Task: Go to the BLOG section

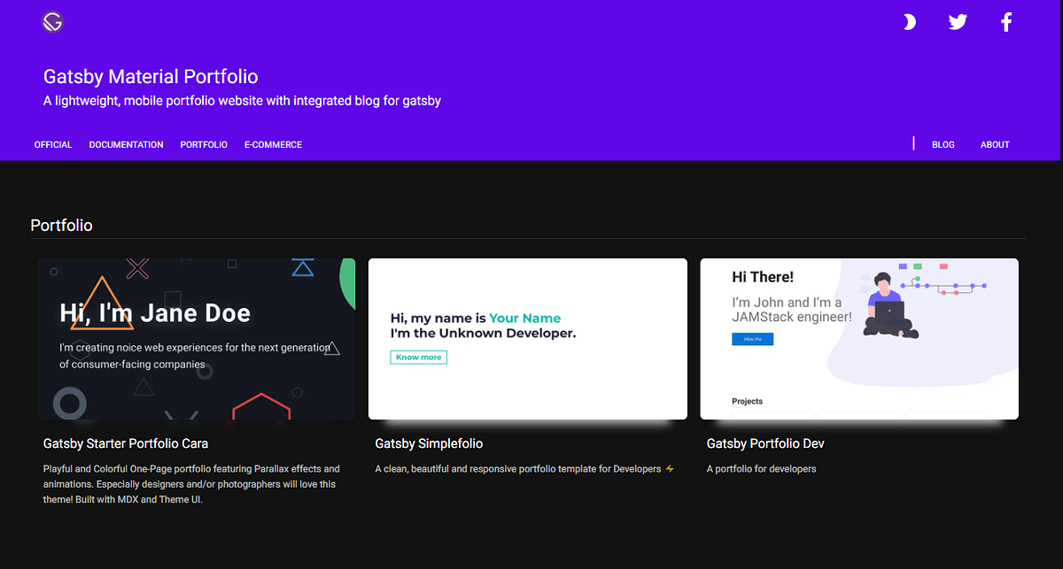Action: (943, 144)
